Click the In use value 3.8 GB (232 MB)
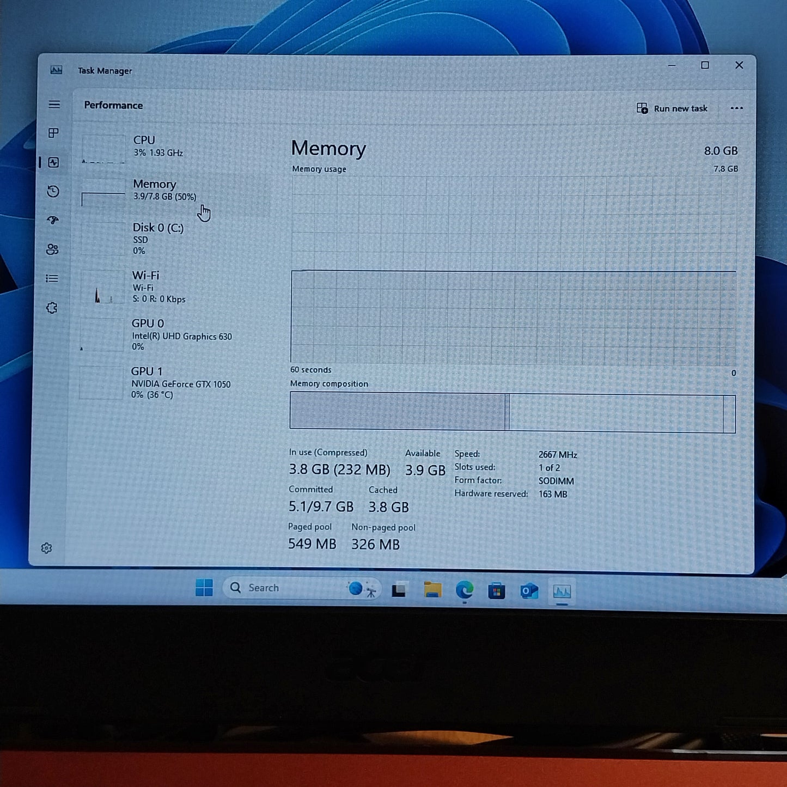The height and width of the screenshot is (787, 787). click(339, 469)
